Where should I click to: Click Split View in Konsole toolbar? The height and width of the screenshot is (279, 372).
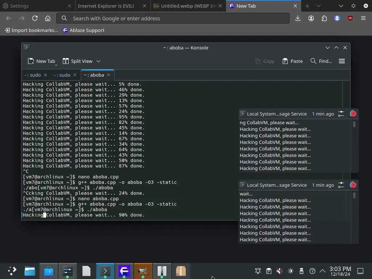(x=78, y=61)
